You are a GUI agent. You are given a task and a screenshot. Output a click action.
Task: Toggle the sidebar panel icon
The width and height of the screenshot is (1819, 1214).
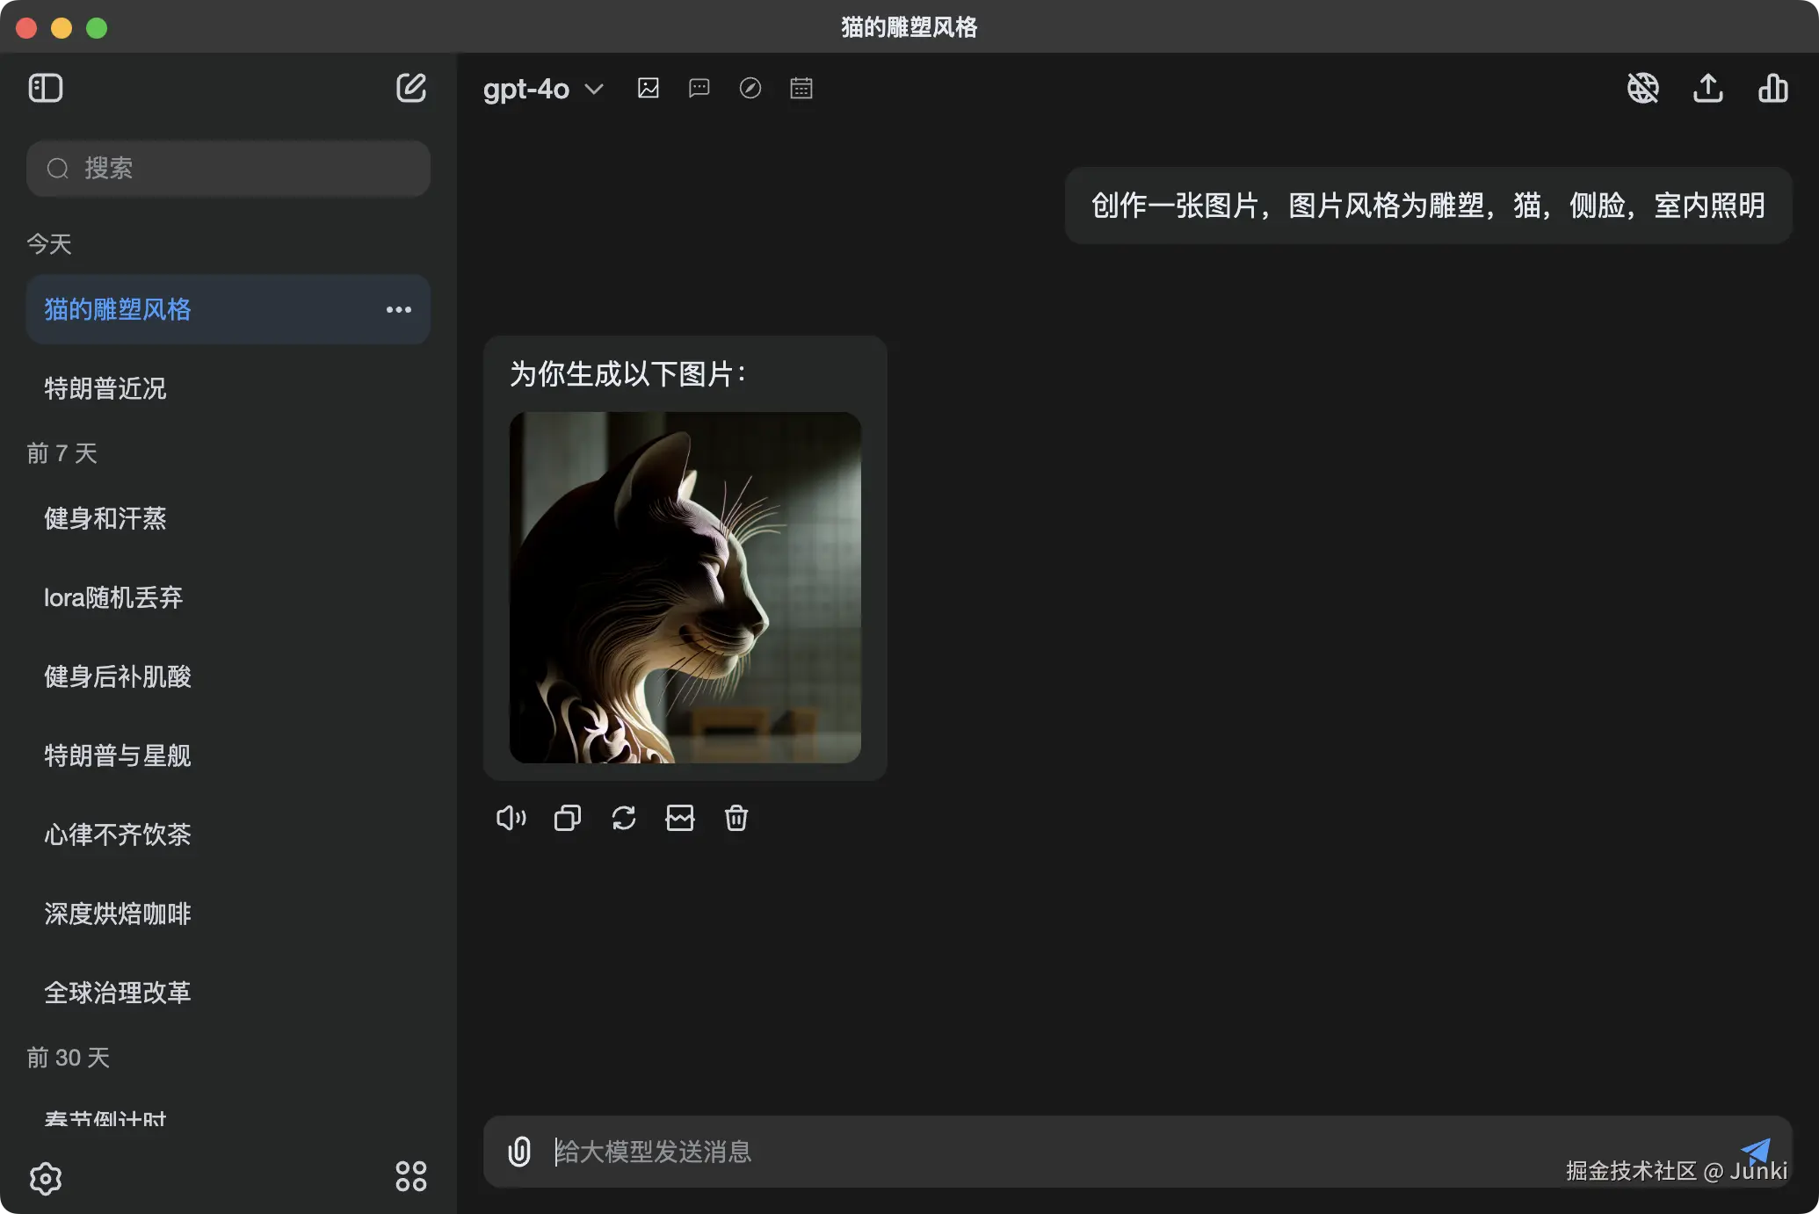click(x=46, y=88)
